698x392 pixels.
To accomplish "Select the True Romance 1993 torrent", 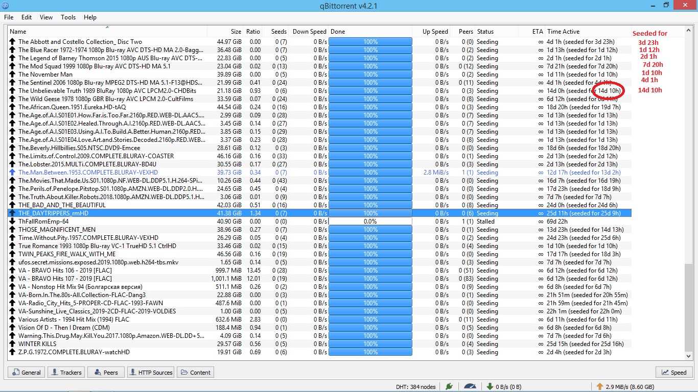I will [x=319, y=246].
